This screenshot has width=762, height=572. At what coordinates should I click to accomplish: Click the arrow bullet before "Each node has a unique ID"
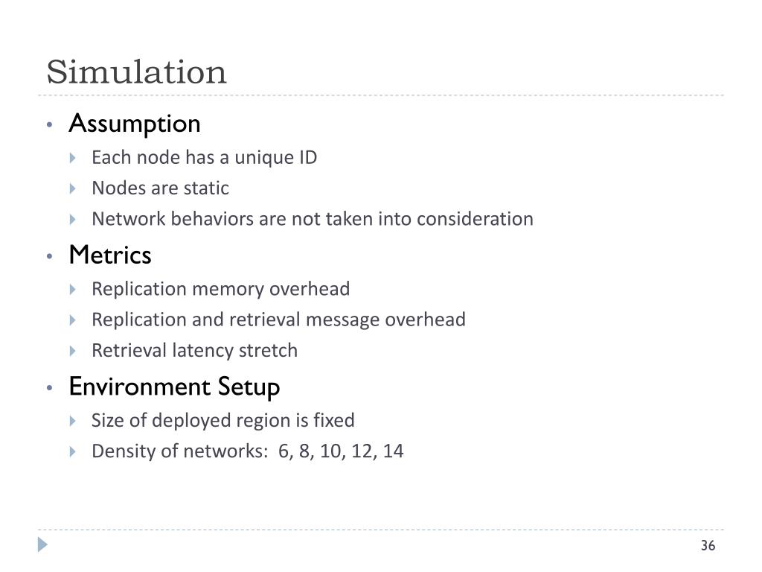point(73,158)
